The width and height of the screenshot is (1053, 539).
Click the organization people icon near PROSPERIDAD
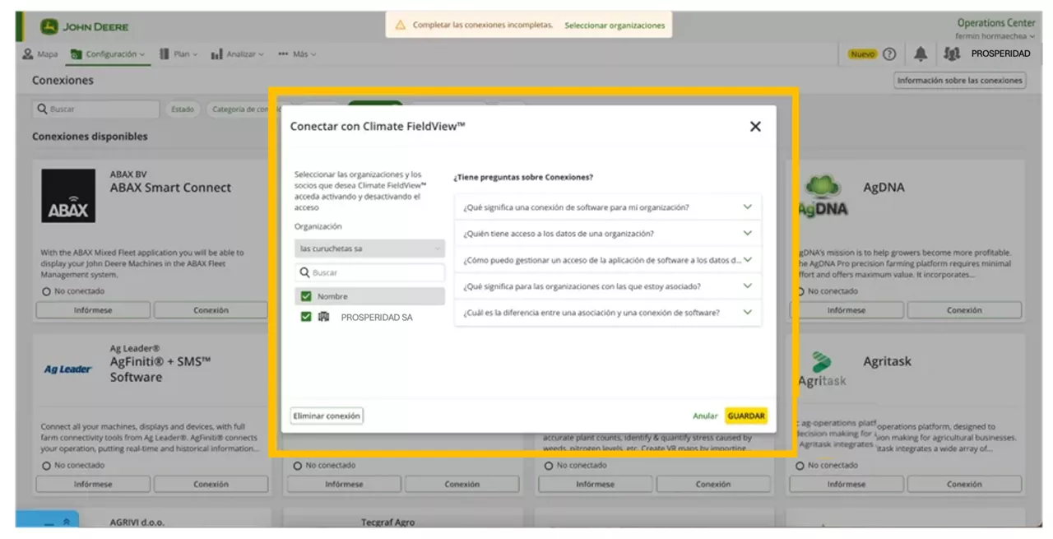click(952, 54)
